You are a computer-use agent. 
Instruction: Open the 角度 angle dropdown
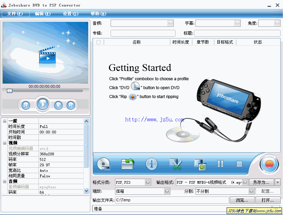click(277, 23)
